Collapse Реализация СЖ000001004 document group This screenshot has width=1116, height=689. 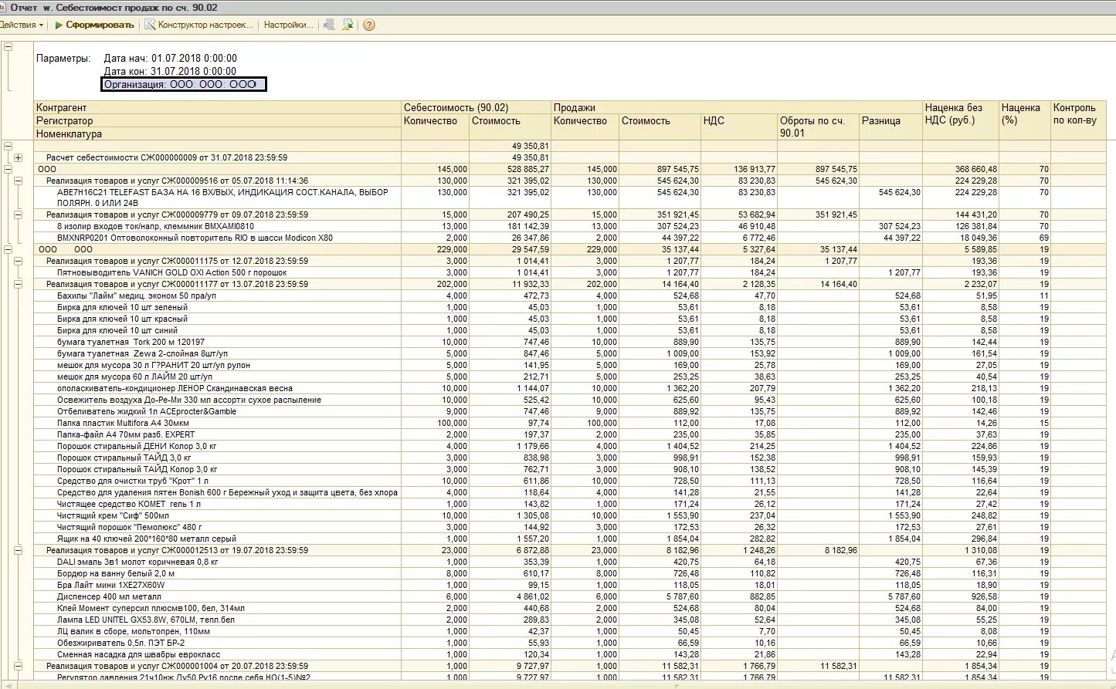point(18,666)
